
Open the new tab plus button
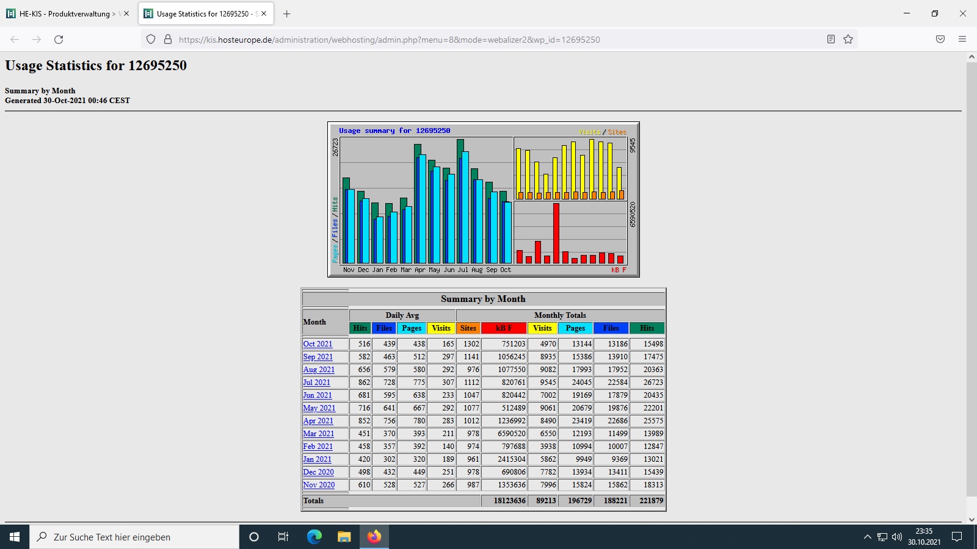click(287, 13)
